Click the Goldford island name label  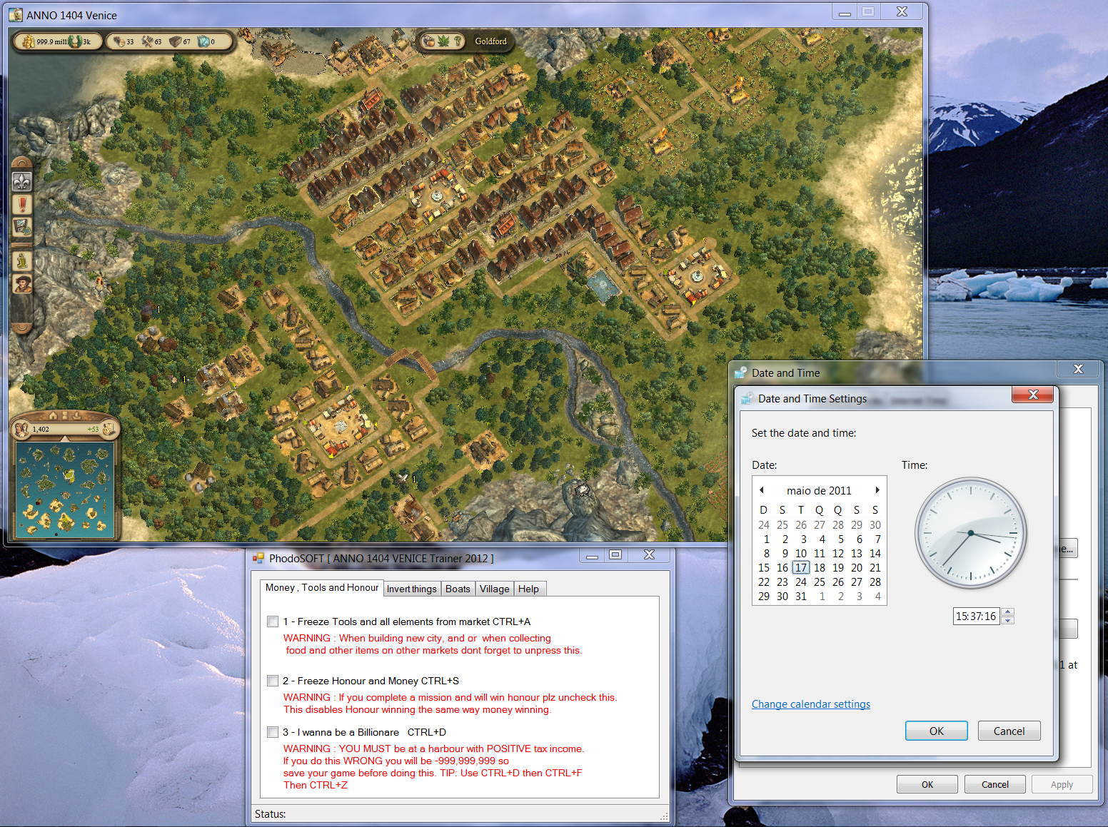[x=490, y=41]
